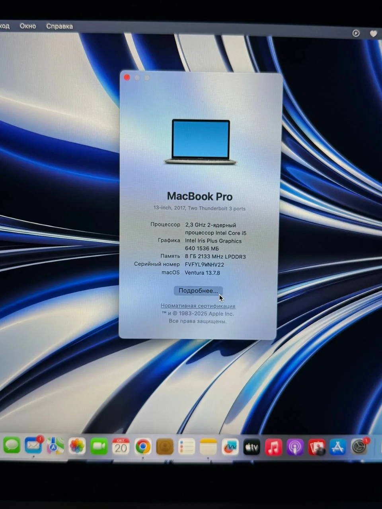Open Apple TV app icon
The image size is (382, 509).
[252, 447]
